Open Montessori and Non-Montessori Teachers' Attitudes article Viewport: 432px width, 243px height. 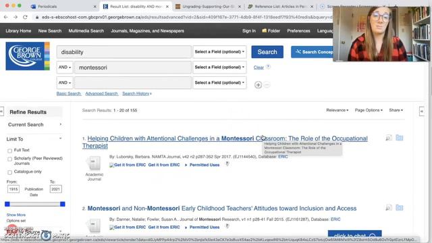tap(222, 209)
